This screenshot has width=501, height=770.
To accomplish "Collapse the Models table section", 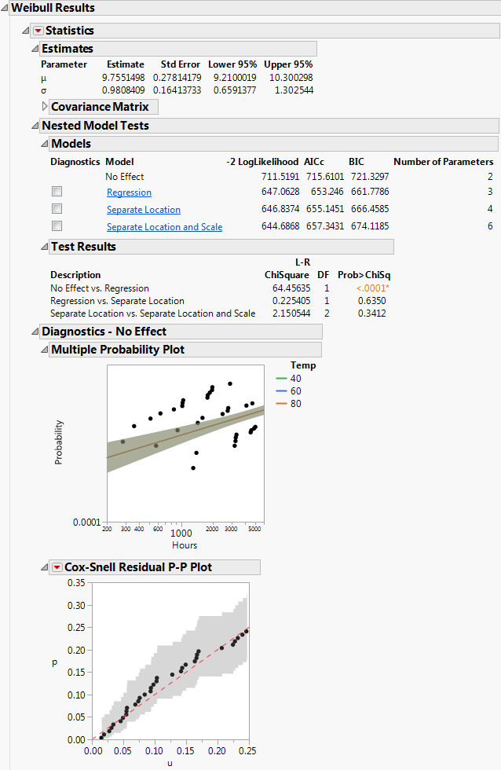I will point(44,144).
